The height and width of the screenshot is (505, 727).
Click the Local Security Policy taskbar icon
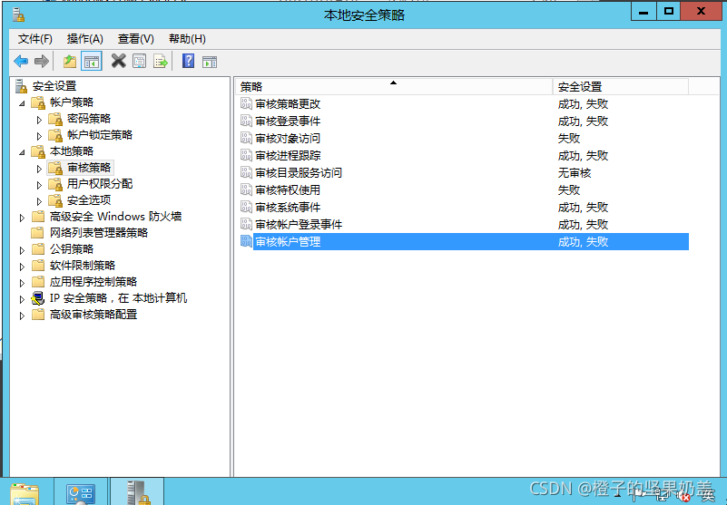tap(138, 492)
